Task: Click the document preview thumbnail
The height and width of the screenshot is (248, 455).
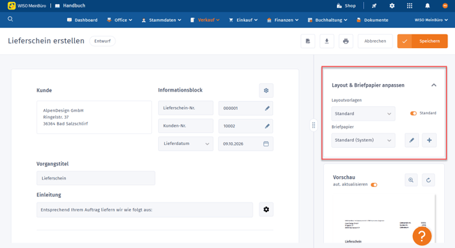Action: pyautogui.click(x=384, y=218)
